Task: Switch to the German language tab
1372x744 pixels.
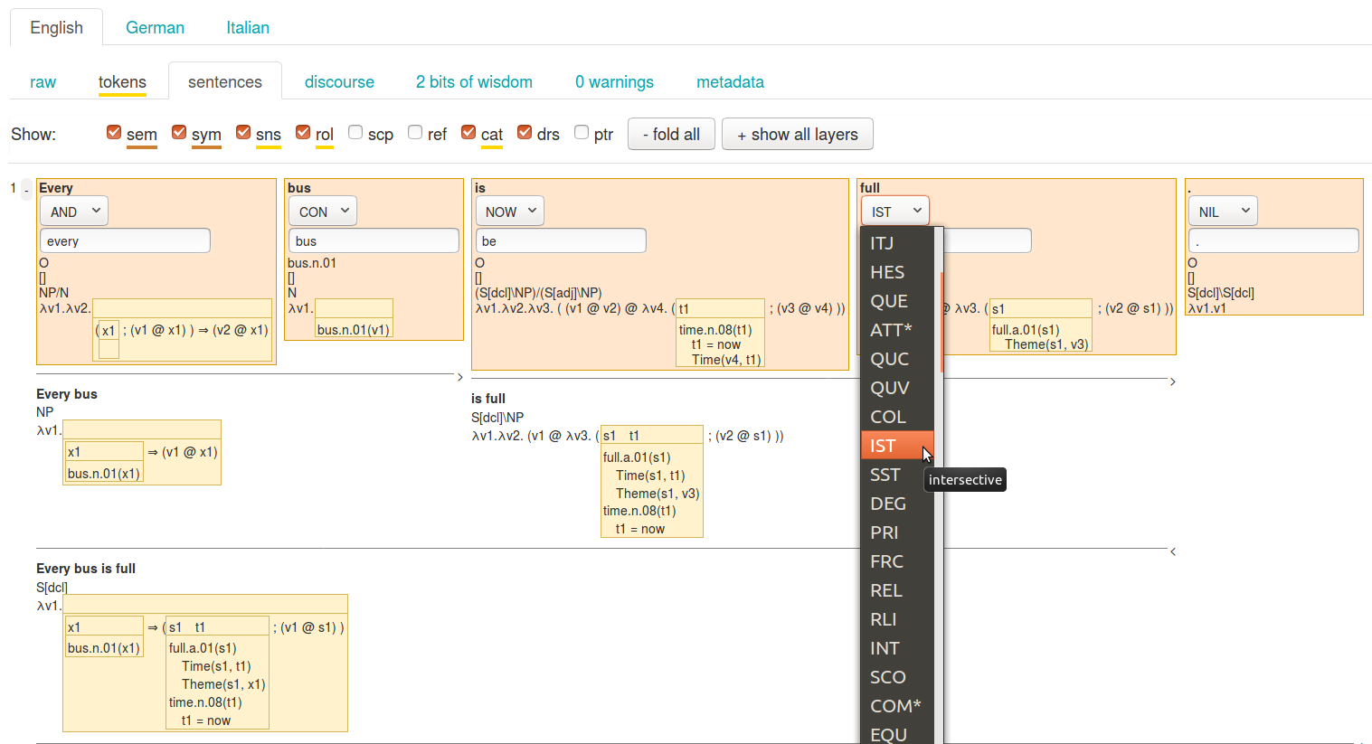Action: click(155, 28)
